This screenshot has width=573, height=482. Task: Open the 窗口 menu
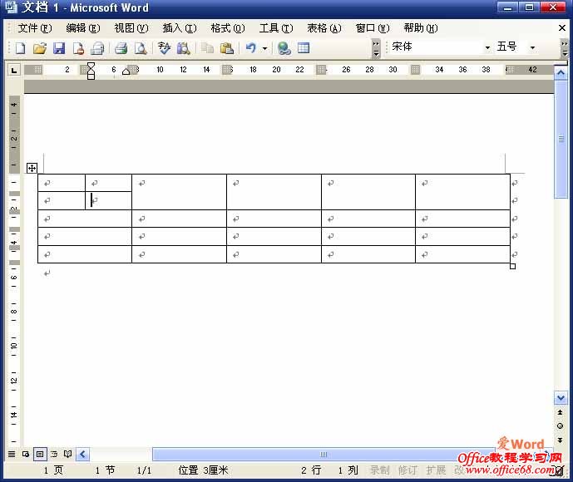(x=373, y=28)
